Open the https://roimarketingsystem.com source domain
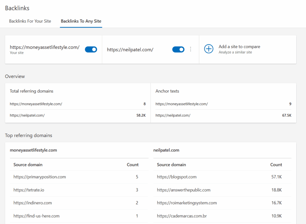Viewport: 306px width, 224px height. pos(187,203)
